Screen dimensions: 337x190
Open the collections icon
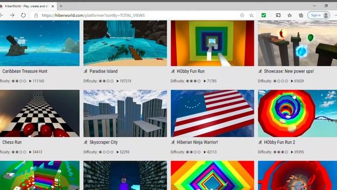[301, 15]
